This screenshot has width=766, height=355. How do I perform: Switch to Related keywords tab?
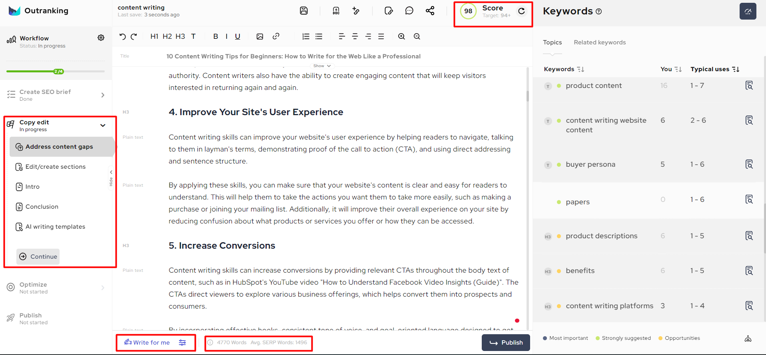pyautogui.click(x=600, y=42)
